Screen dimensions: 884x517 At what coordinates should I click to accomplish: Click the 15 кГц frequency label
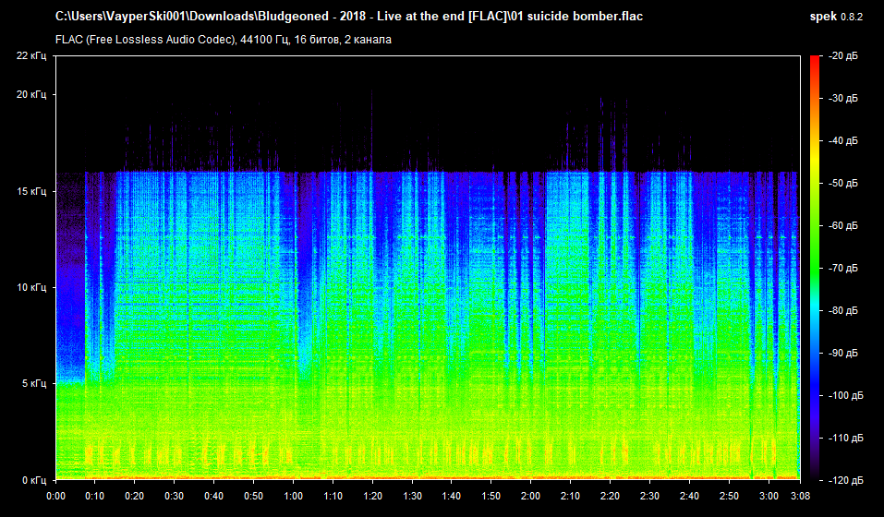(31, 191)
